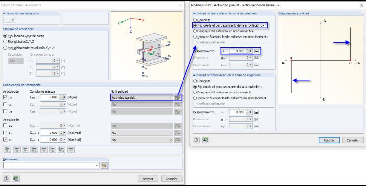Open nonlinearity dropdown for φy row
366x186 pixels.
(x=142, y=133)
